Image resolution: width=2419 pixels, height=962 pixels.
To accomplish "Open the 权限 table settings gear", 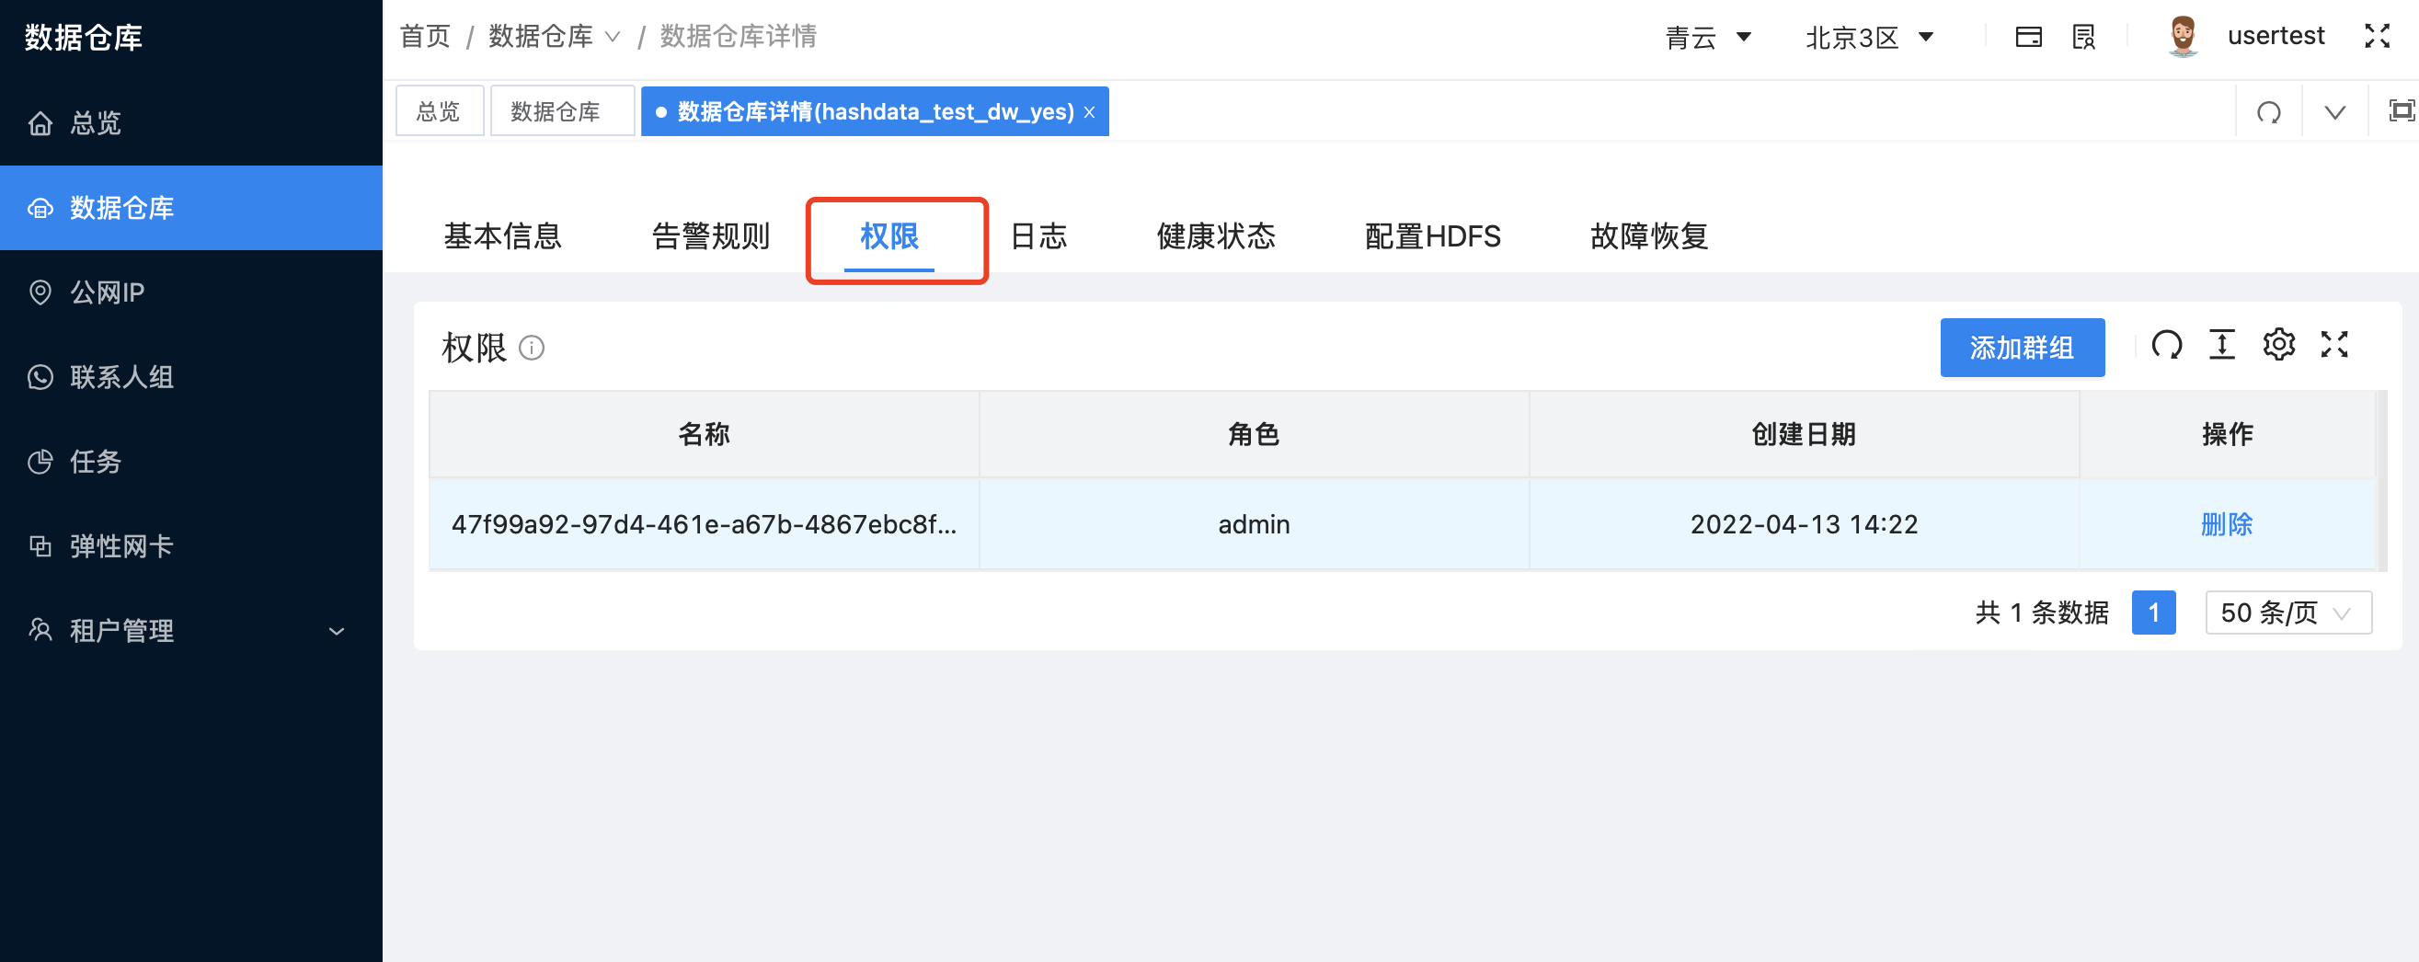I will [x=2280, y=346].
